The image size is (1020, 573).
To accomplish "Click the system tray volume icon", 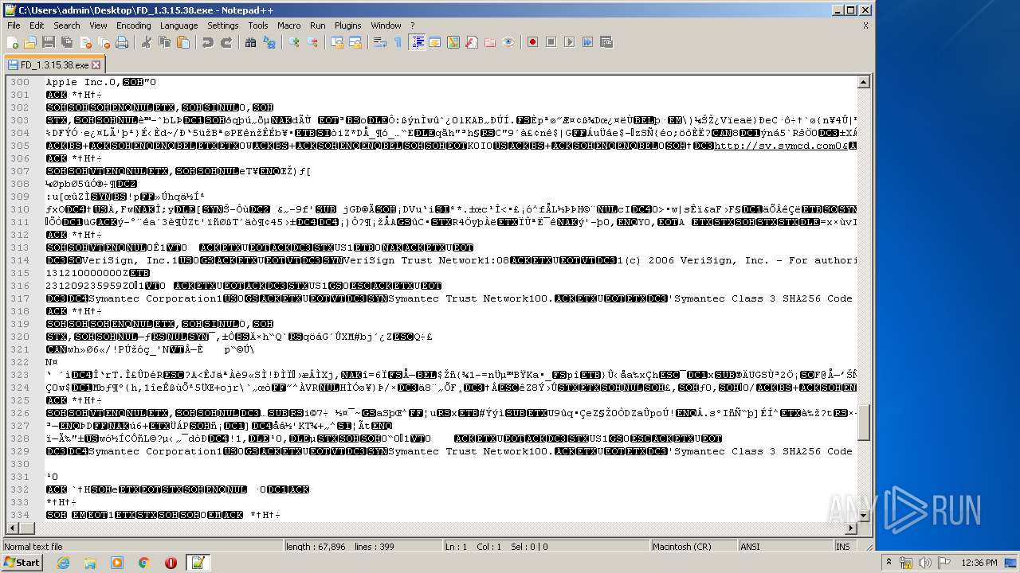I will coord(925,563).
